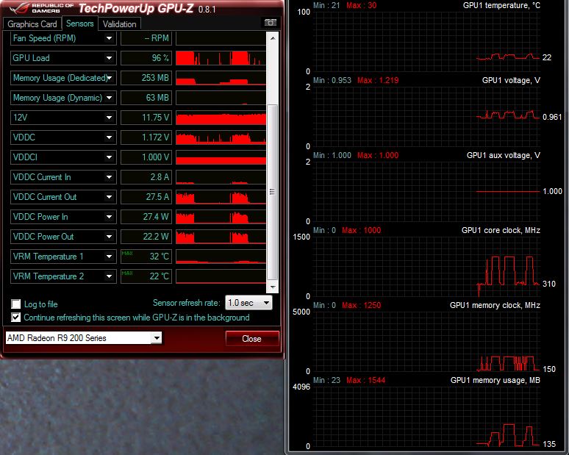The width and height of the screenshot is (569, 455).
Task: Click the VDDC Power Out history graph
Action: point(221,237)
